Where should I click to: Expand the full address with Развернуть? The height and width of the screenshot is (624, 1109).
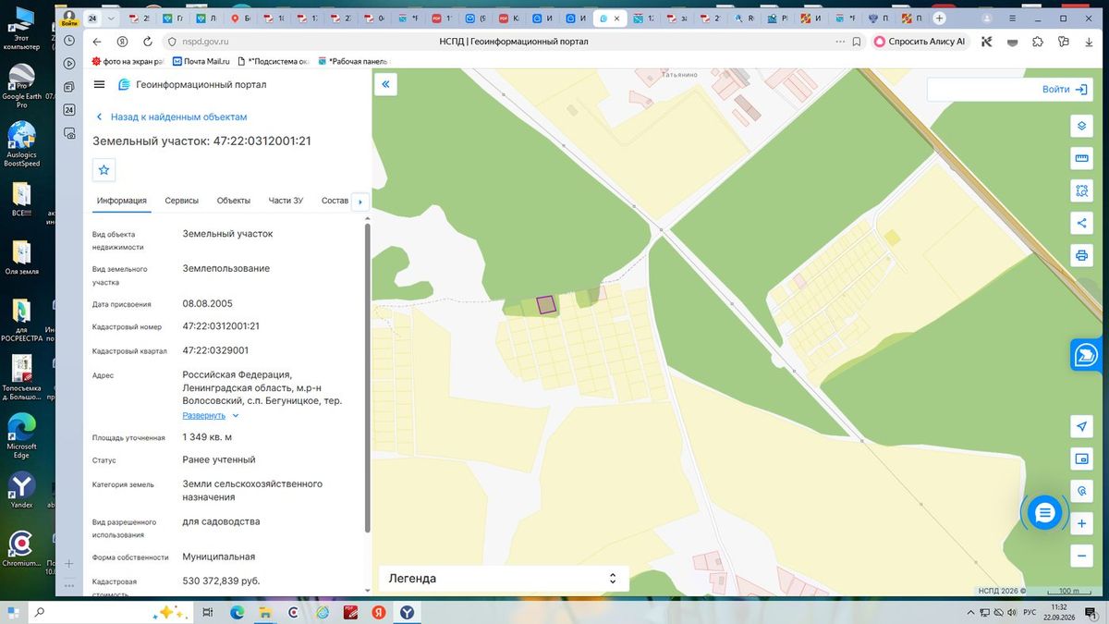[x=211, y=416]
